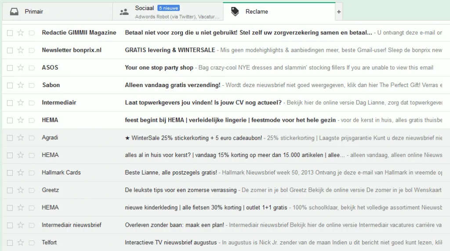Star the Agradi WinterSale email
This screenshot has height=251, width=450.
click(20, 138)
